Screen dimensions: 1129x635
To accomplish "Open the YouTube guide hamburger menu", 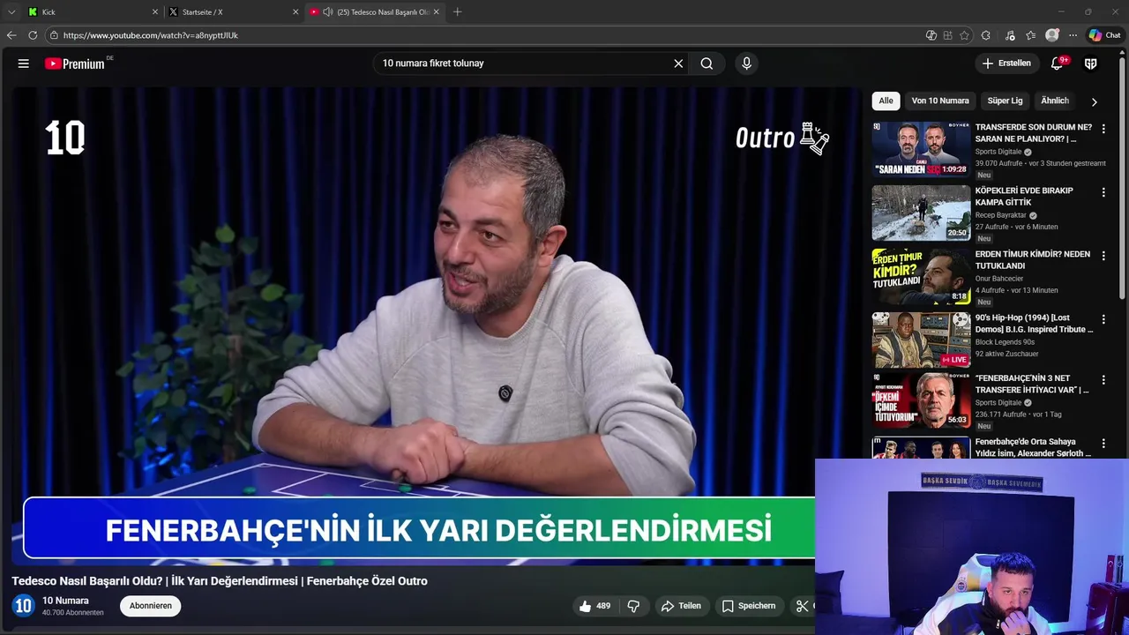I will 24,63.
